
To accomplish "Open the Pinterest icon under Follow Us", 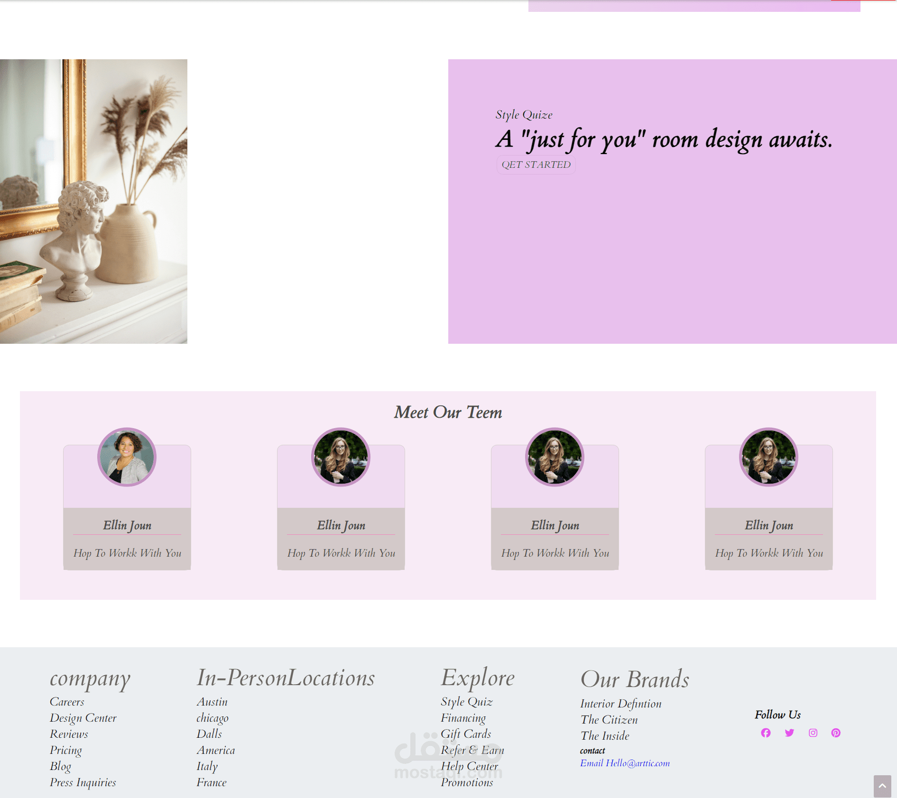I will click(836, 733).
